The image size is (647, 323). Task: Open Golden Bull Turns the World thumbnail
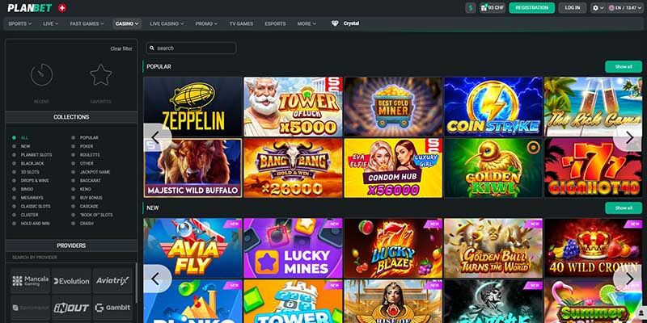point(493,248)
